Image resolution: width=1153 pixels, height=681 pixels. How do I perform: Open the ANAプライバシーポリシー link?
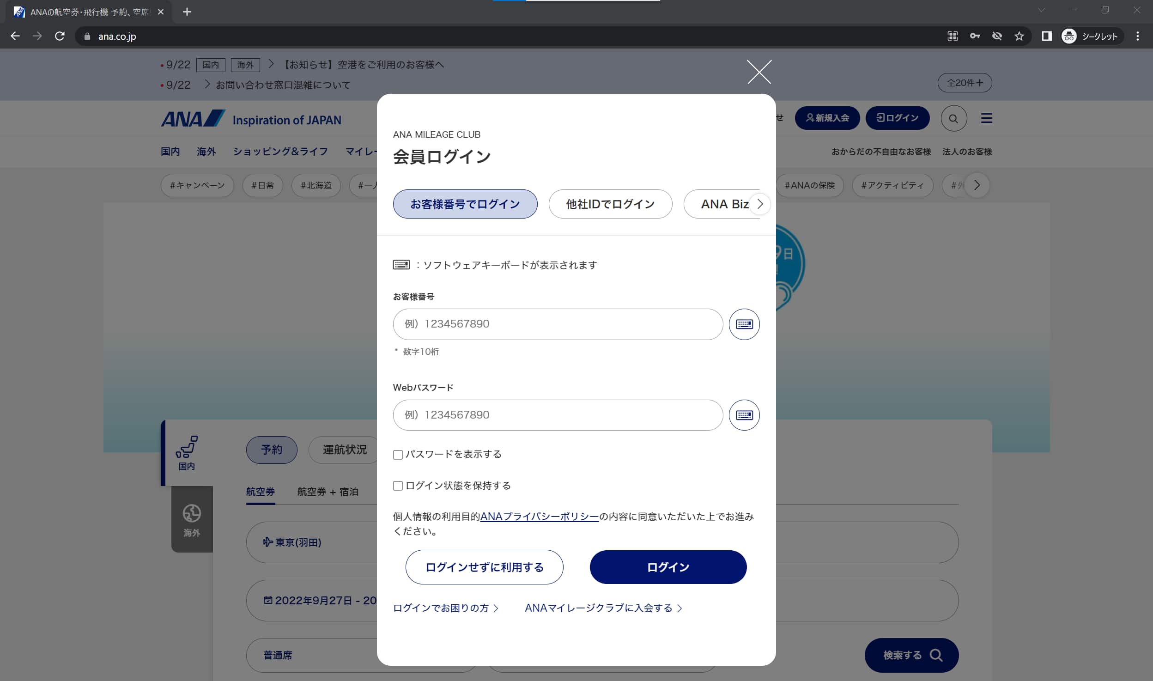pyautogui.click(x=539, y=517)
